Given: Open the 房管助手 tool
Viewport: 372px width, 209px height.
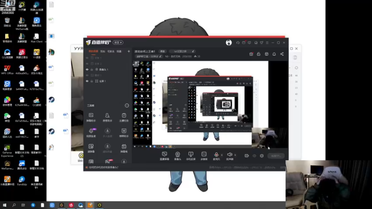Looking at the screenshot, I should 107,118.
